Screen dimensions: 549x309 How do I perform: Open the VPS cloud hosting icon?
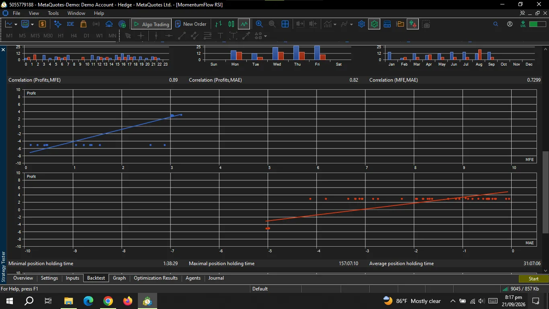[109, 24]
